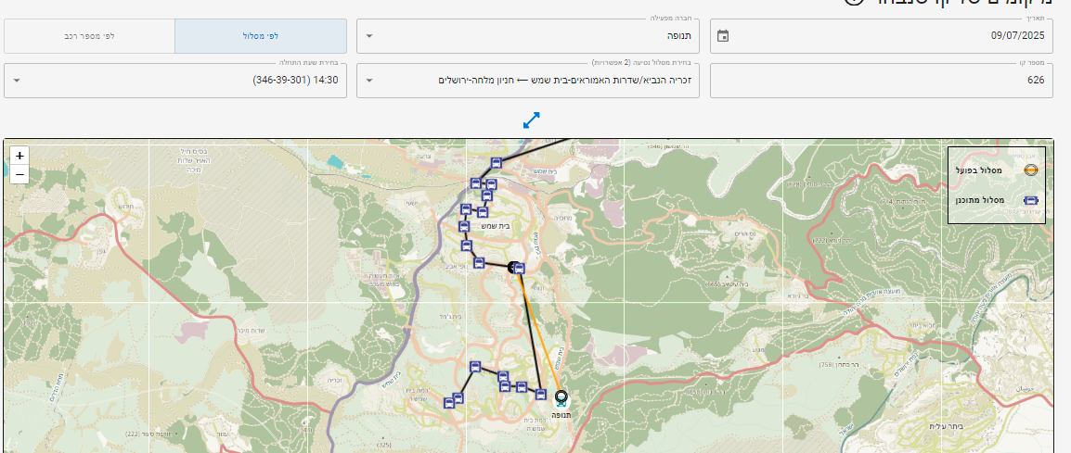The width and height of the screenshot is (1071, 453).
Task: Open the start time dropdown showing 14:30
Action: pyautogui.click(x=174, y=81)
